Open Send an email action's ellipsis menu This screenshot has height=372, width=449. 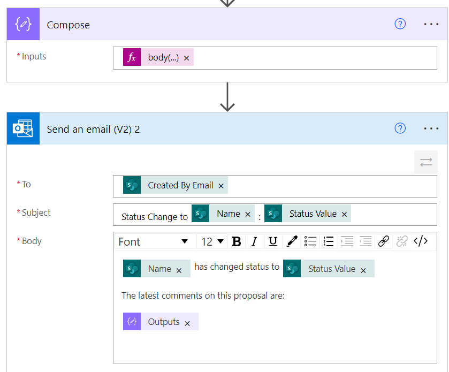coord(431,128)
